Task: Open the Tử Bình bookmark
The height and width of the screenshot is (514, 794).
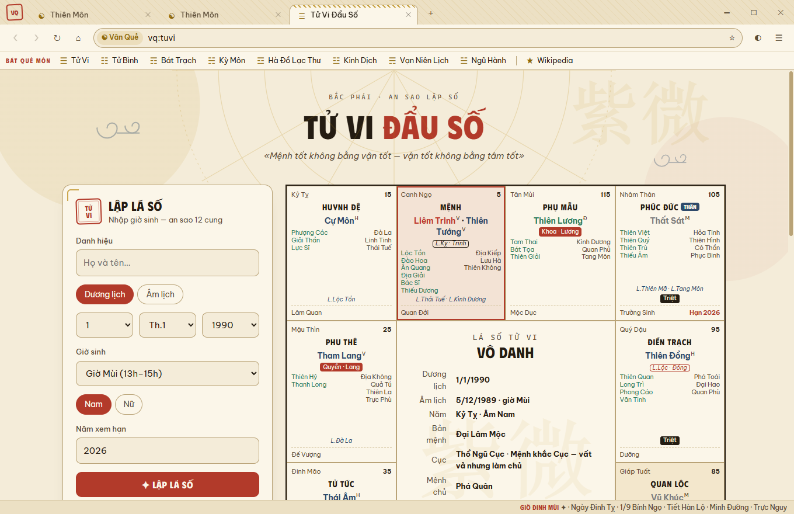Action: click(120, 60)
